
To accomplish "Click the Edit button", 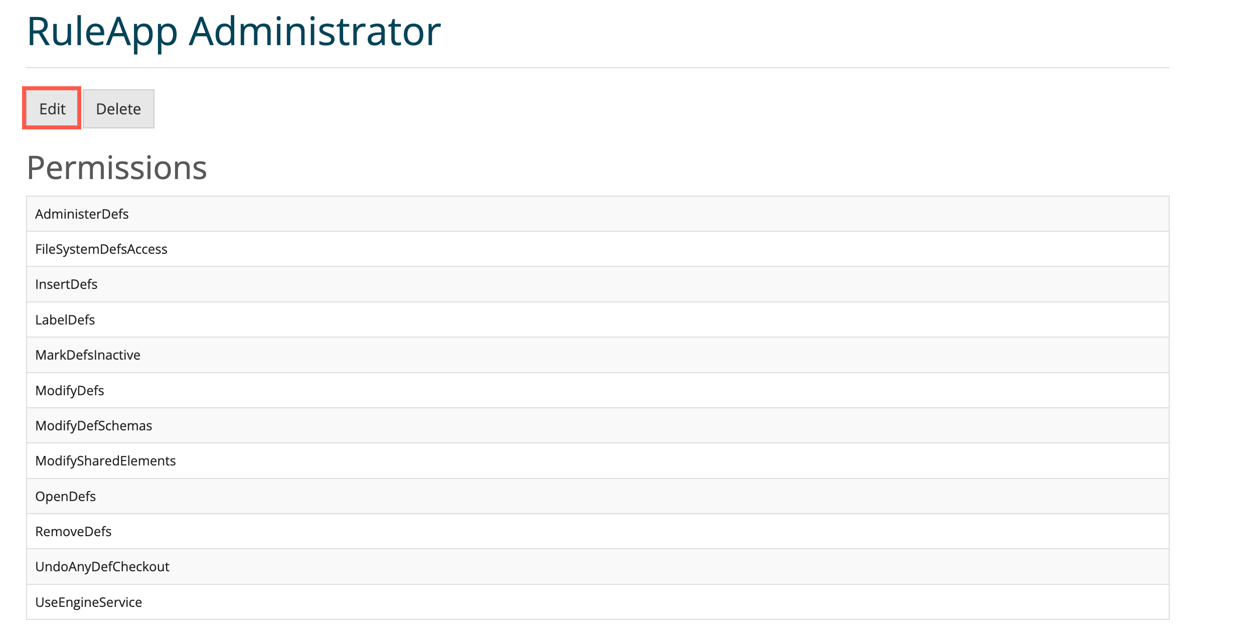I will (x=52, y=109).
